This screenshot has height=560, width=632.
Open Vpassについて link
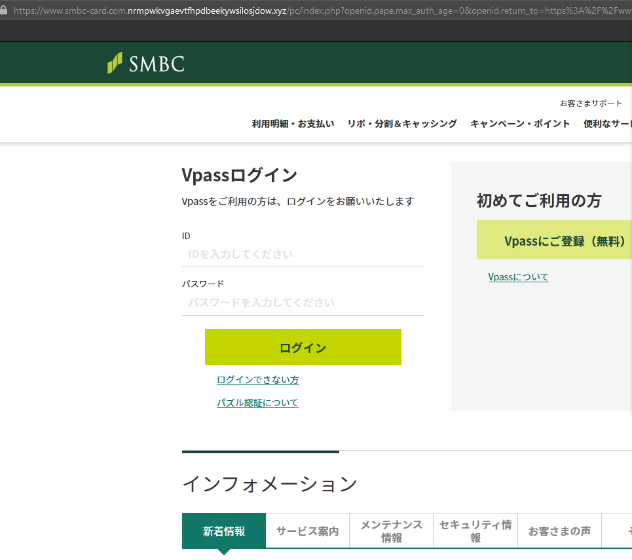(518, 277)
